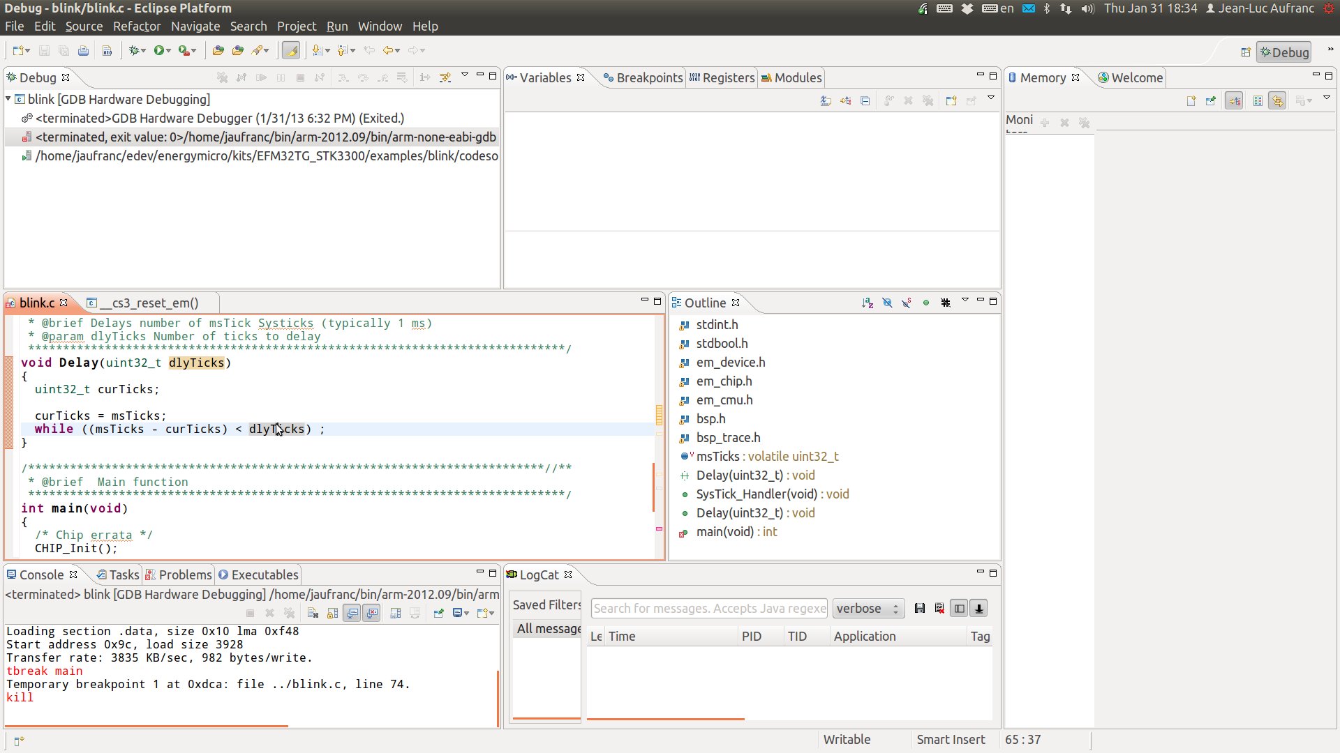
Task: Sort the Outline alphabetically
Action: (868, 303)
